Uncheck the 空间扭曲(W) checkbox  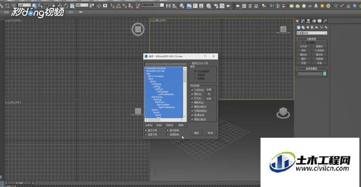coord(192,111)
